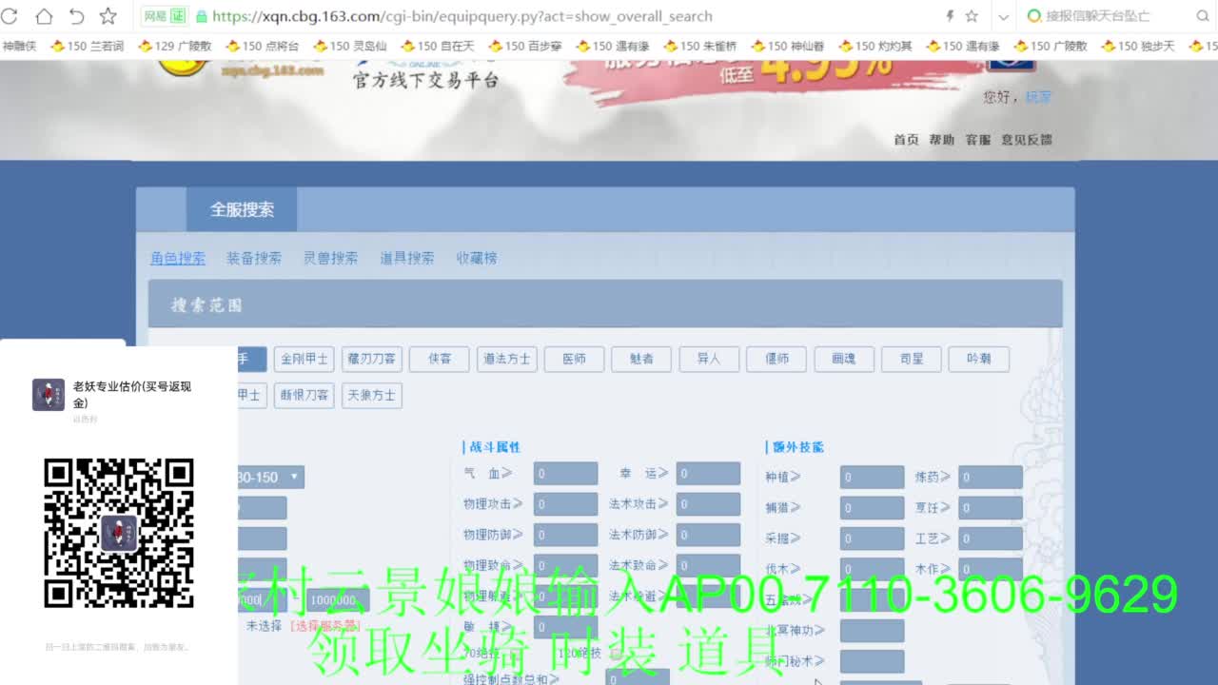
Task: Toggle the 天狼方士 class filter
Action: [x=371, y=395]
